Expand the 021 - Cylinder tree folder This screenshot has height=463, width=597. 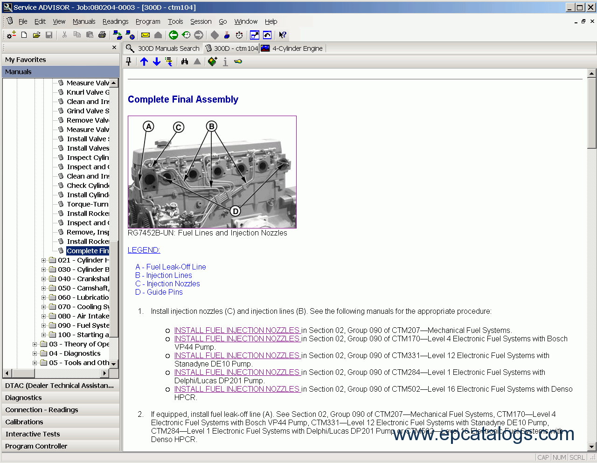(x=44, y=260)
